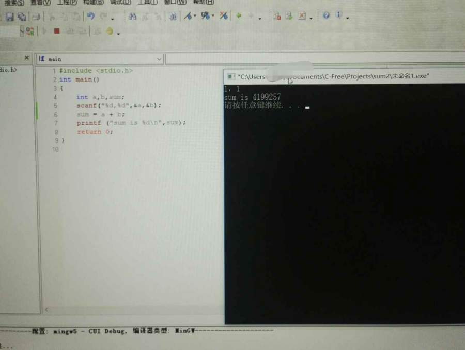Click the Print toolbar icon
Screen dimensions: 465x350
click(37, 17)
